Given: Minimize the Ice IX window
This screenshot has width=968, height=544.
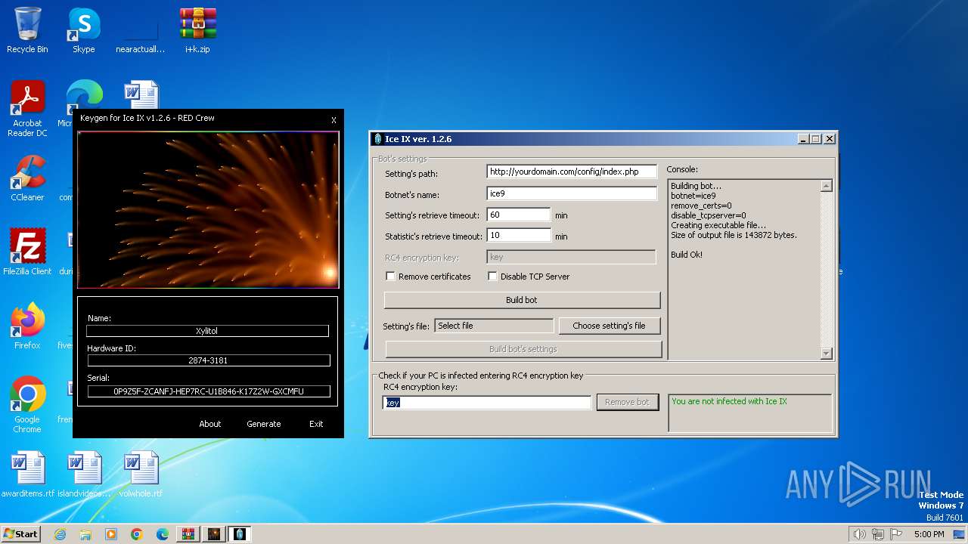Looking at the screenshot, I should click(x=803, y=139).
